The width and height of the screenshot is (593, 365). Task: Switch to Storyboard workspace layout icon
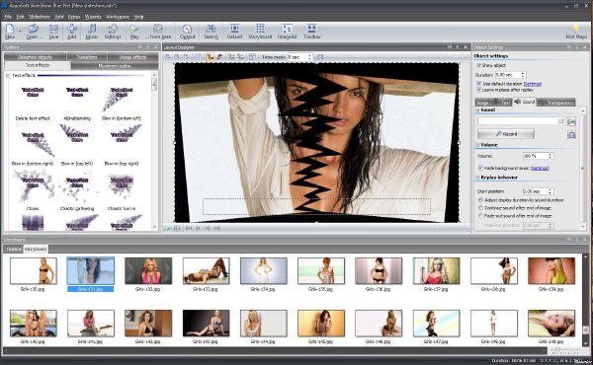click(x=260, y=32)
